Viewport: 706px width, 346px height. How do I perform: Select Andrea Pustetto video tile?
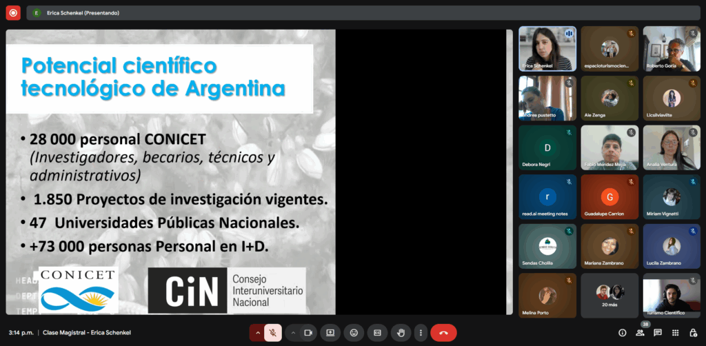pyautogui.click(x=547, y=98)
